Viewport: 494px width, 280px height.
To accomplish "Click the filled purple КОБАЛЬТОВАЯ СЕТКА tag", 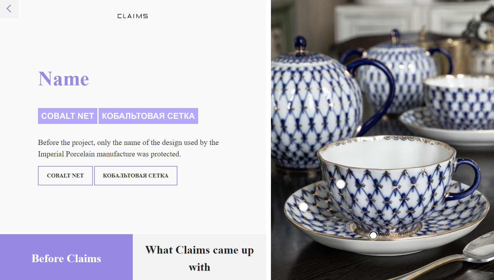I will tap(148, 116).
